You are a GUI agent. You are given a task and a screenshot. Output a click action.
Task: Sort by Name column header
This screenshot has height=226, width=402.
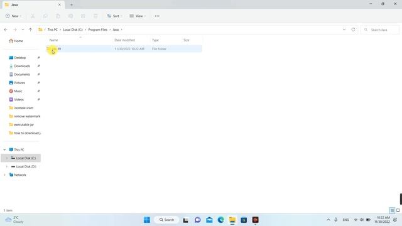click(x=53, y=40)
